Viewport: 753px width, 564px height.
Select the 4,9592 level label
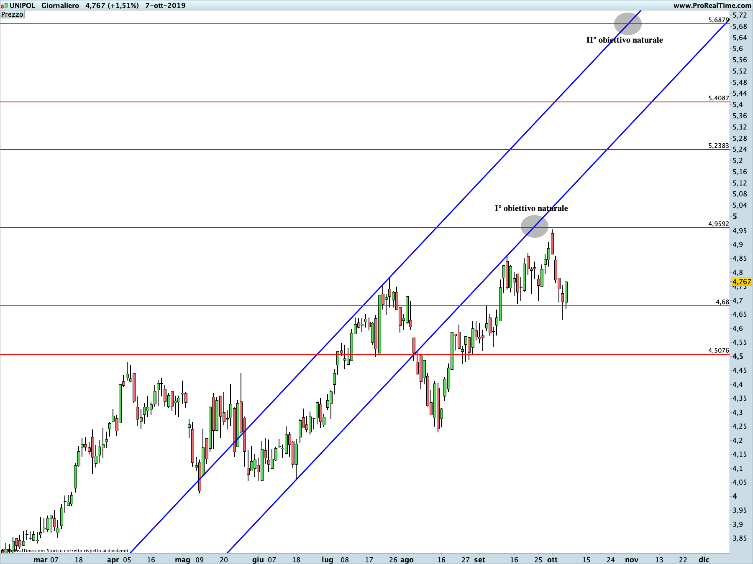point(718,224)
